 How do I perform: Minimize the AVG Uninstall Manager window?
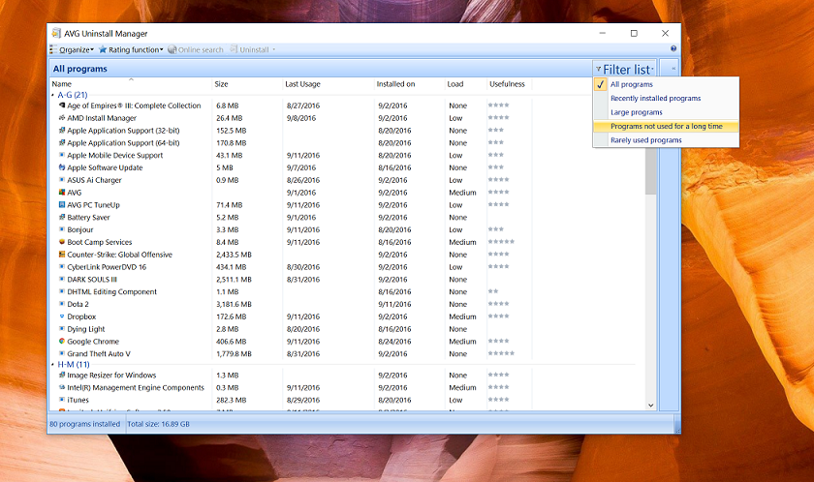tap(602, 33)
